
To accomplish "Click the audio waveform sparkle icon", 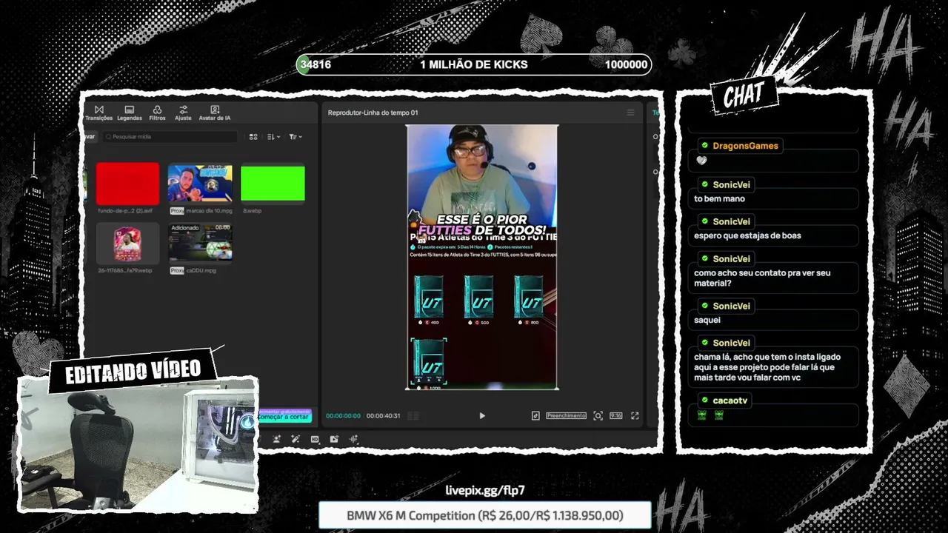I will [x=353, y=439].
